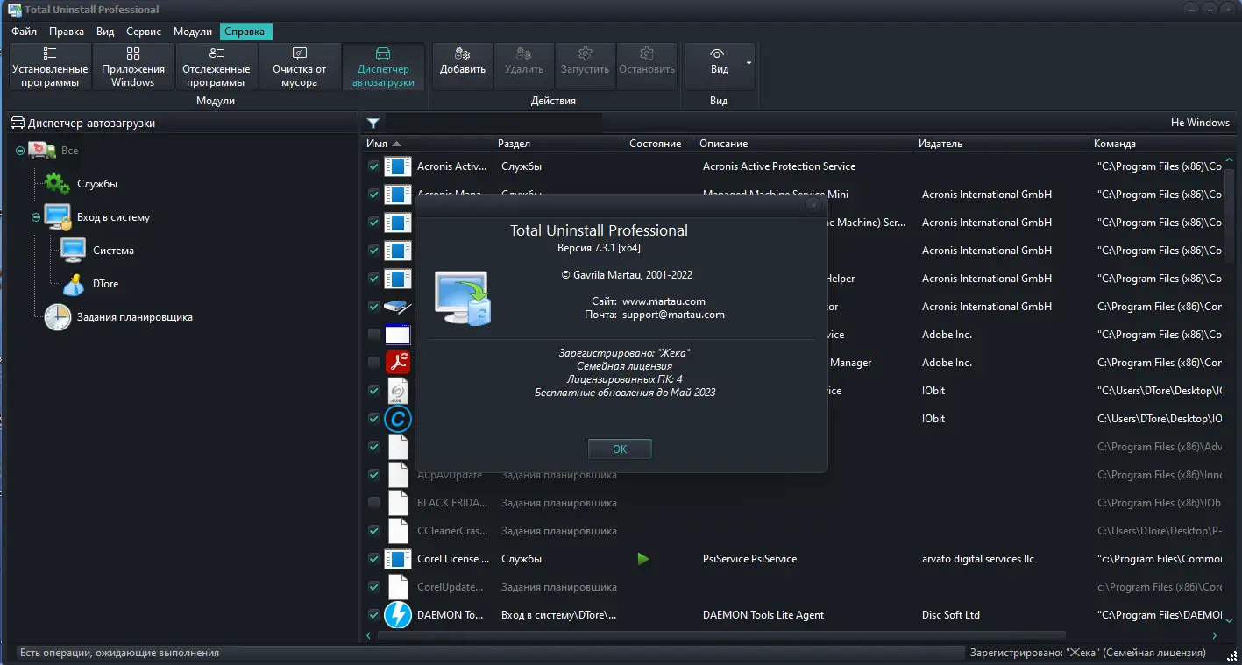1242x665 pixels.
Task: Open the Вид button dropdown arrow
Action: click(749, 64)
